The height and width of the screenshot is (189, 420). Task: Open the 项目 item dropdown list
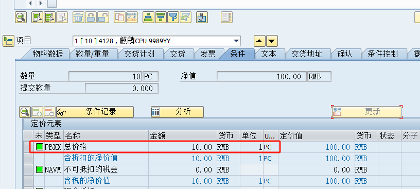236,41
